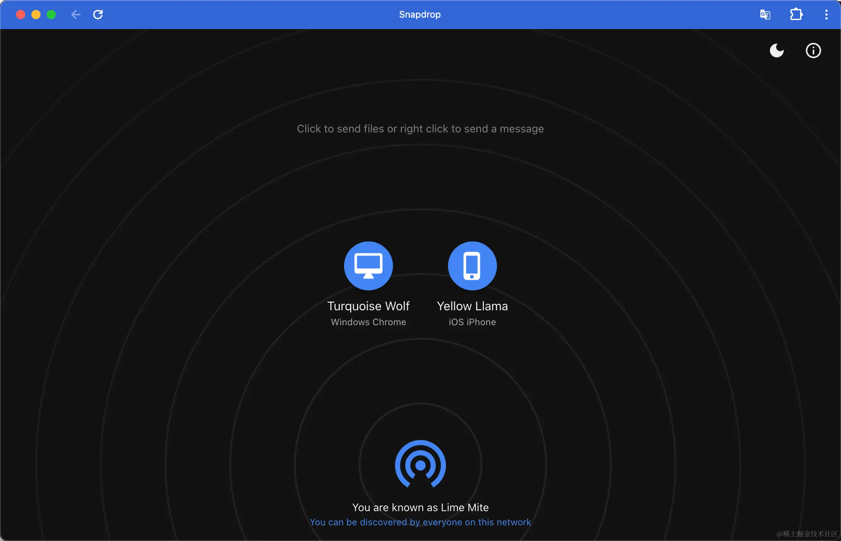Click the 'You can be discovered by everyone' link
841x541 pixels.
pyautogui.click(x=420, y=522)
